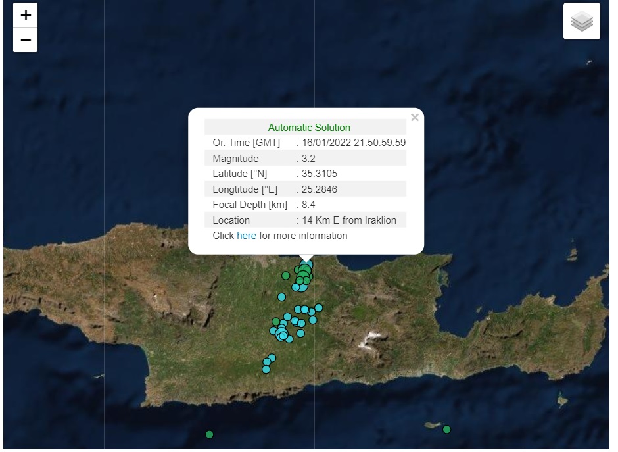Click the latitude value 35.3105

tap(319, 174)
